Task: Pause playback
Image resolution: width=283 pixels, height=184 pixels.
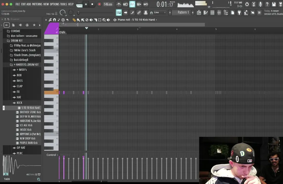Action: [86, 4]
